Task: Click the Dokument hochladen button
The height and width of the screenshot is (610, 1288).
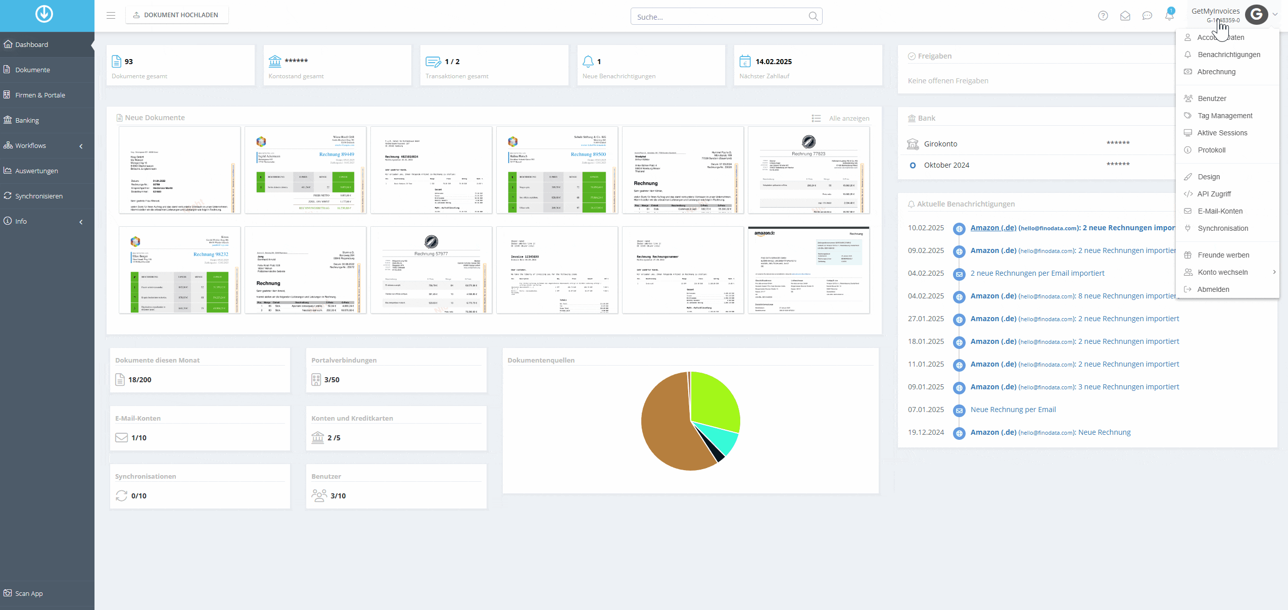Action: [177, 15]
